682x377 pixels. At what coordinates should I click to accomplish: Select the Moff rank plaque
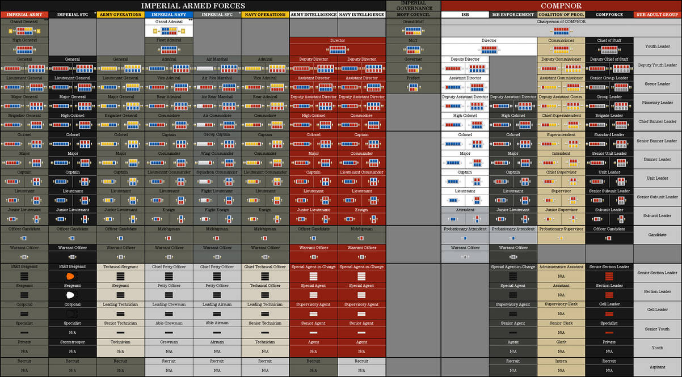pyautogui.click(x=413, y=50)
